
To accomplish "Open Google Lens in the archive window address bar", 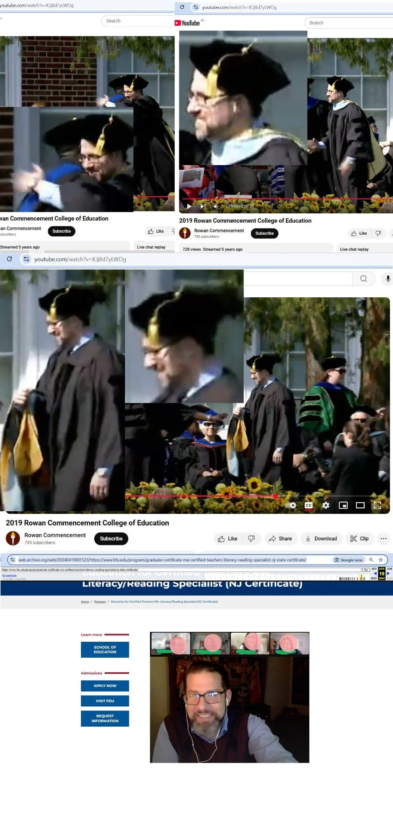I will click(x=348, y=560).
